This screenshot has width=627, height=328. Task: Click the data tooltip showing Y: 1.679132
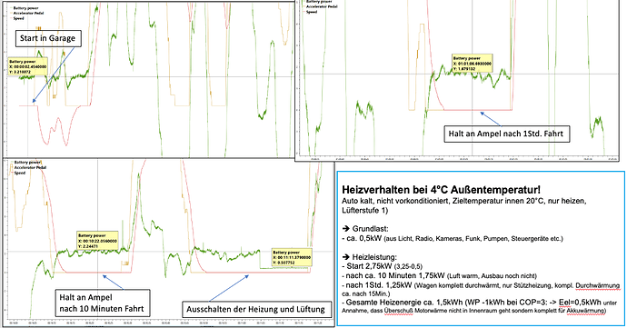[473, 64]
